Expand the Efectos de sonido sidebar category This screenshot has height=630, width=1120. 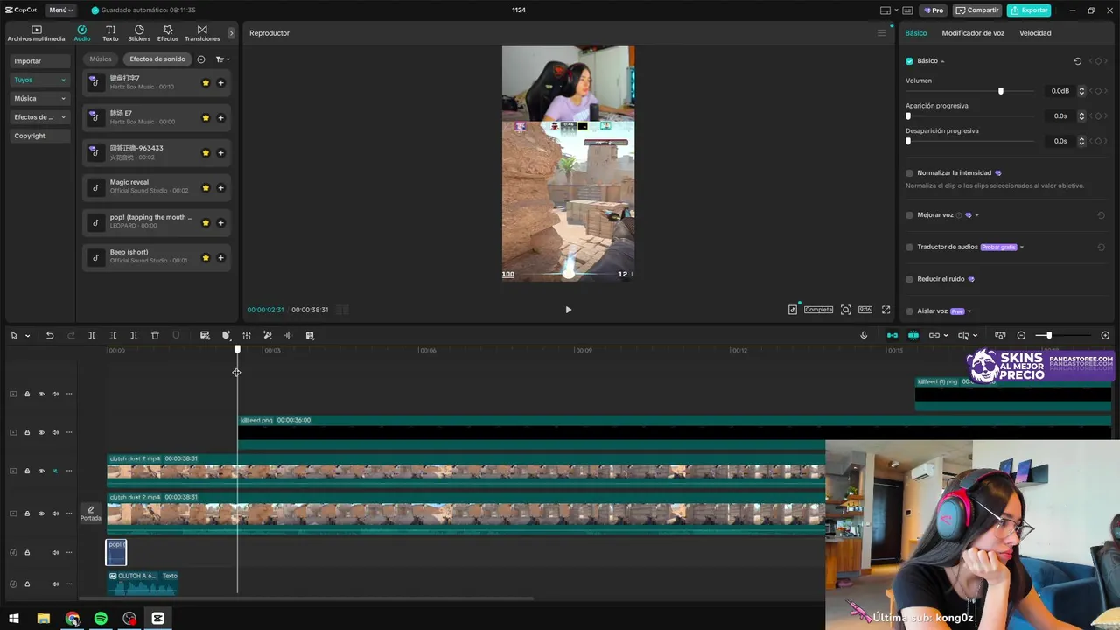(x=40, y=117)
